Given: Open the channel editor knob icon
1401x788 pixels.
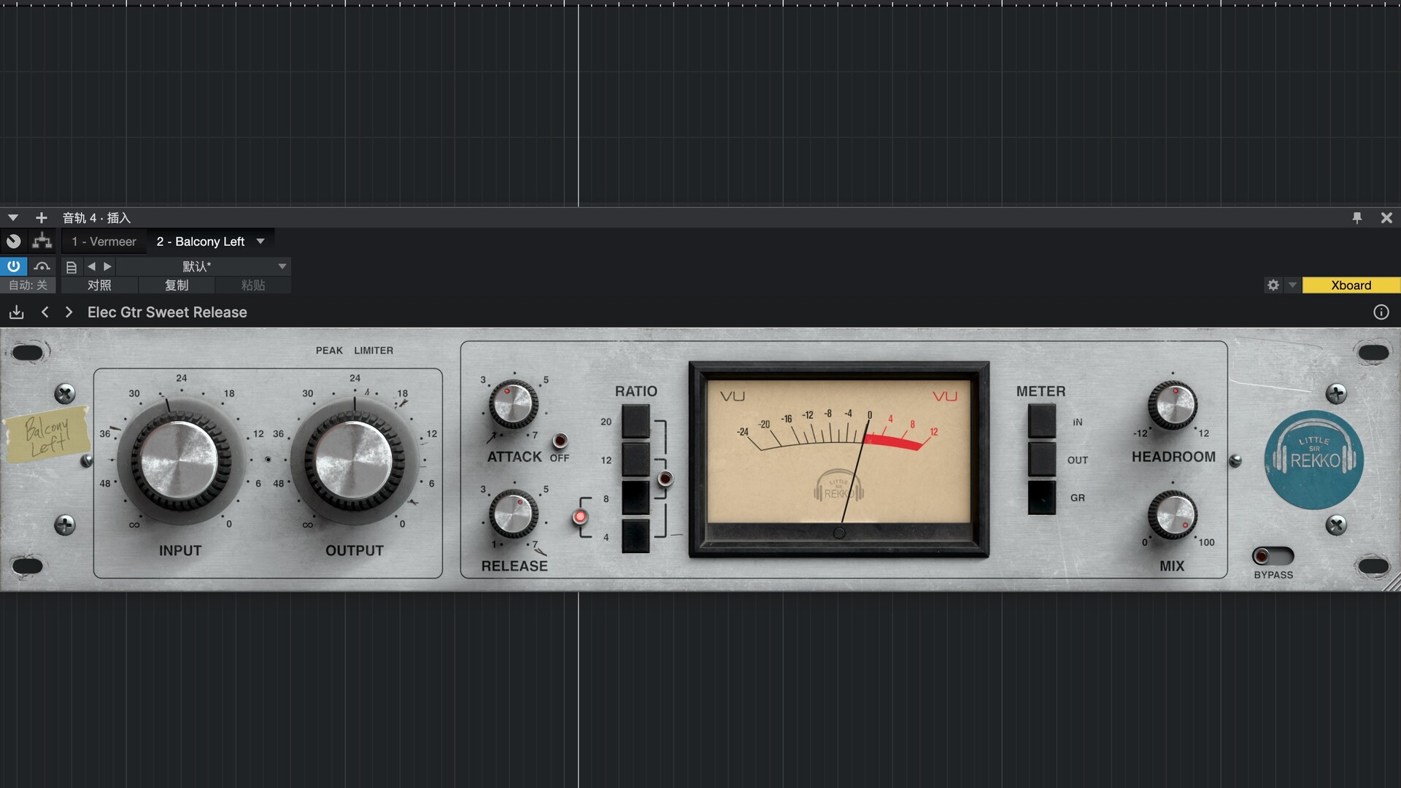Looking at the screenshot, I should 14,242.
